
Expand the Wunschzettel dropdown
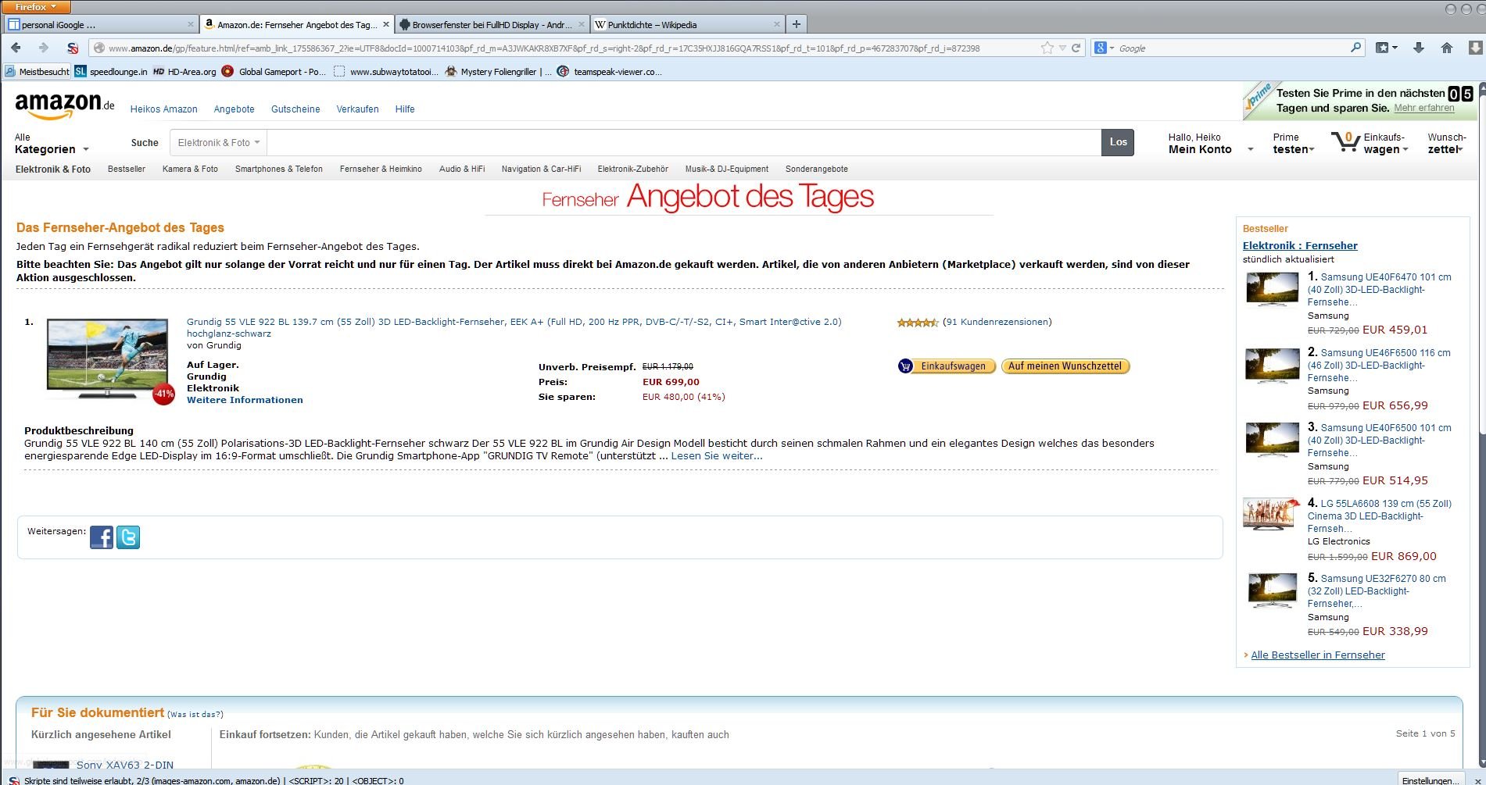coord(1447,144)
